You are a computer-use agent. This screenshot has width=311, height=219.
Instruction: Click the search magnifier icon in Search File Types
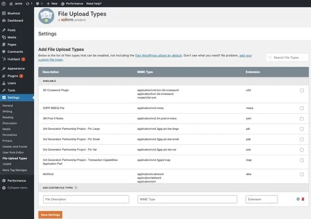[x=270, y=58]
